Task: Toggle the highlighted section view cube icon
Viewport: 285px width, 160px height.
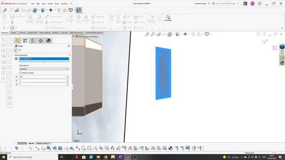Action: click(x=79, y=10)
